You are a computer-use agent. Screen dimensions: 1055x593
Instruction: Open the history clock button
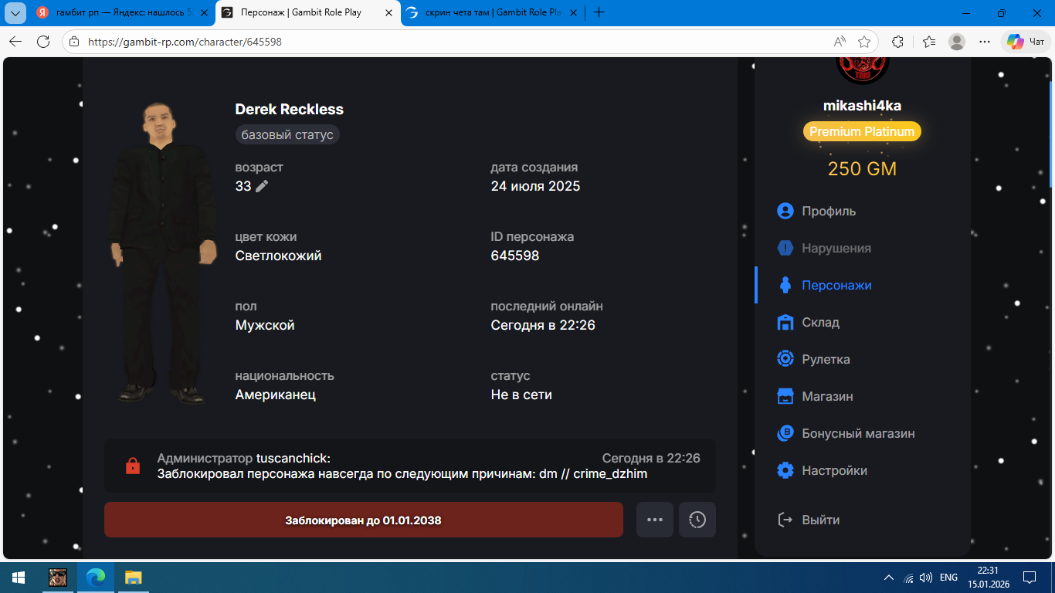click(697, 520)
